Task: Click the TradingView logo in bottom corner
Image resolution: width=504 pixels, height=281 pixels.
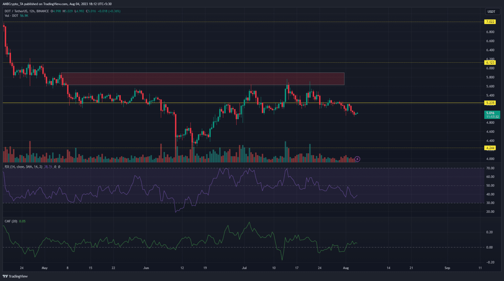Action: click(x=15, y=276)
